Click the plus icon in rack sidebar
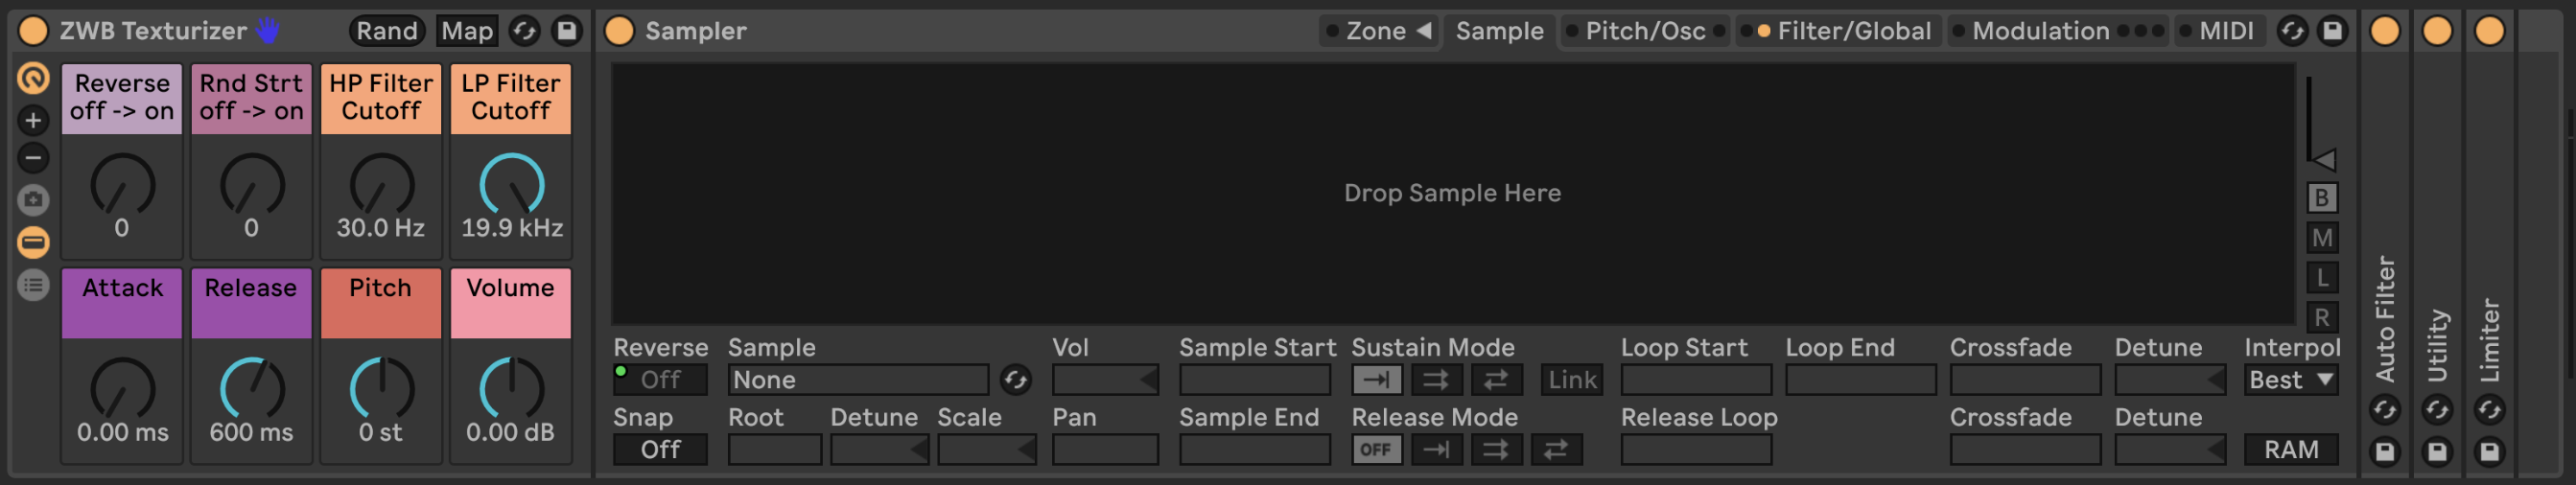 [x=33, y=121]
